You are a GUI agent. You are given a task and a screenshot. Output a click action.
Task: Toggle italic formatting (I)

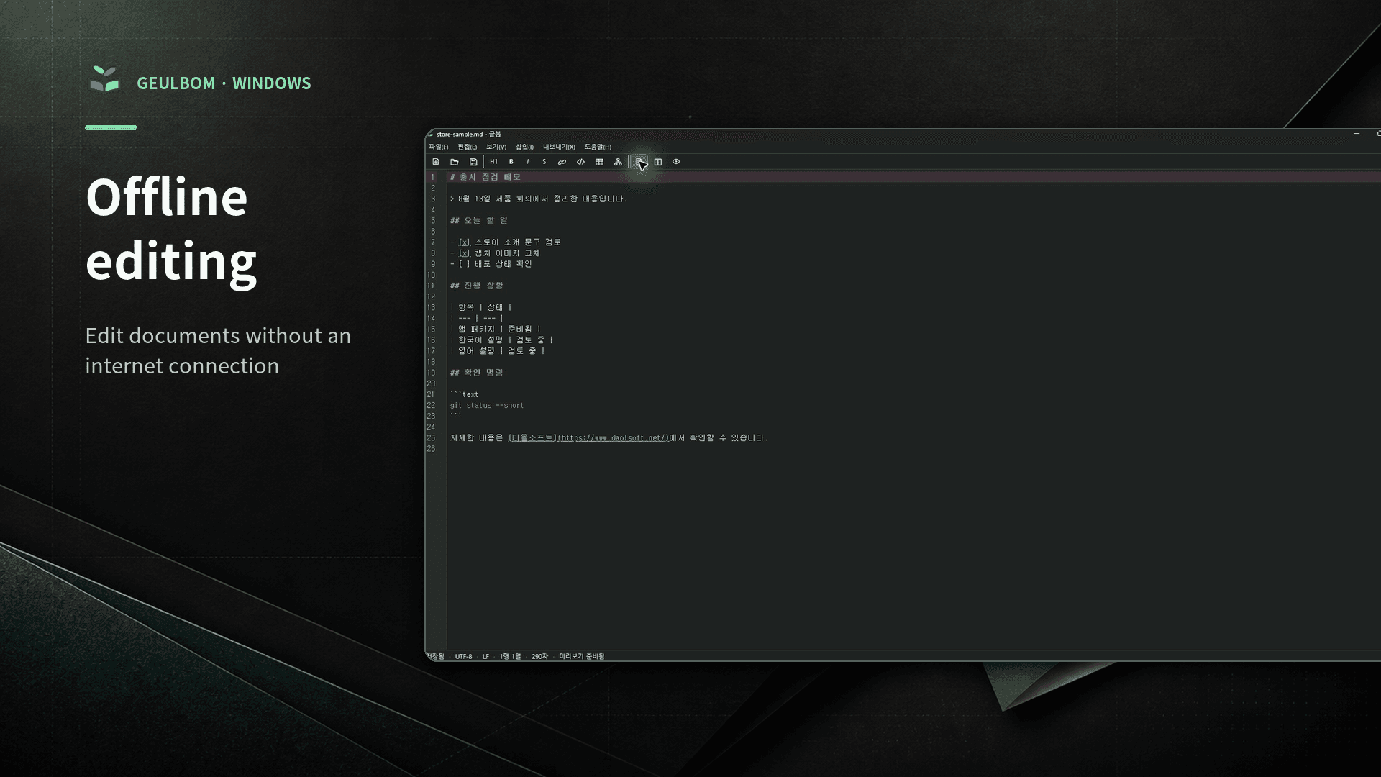(528, 162)
